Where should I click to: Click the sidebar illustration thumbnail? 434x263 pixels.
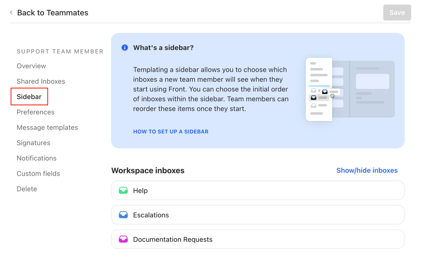350,89
